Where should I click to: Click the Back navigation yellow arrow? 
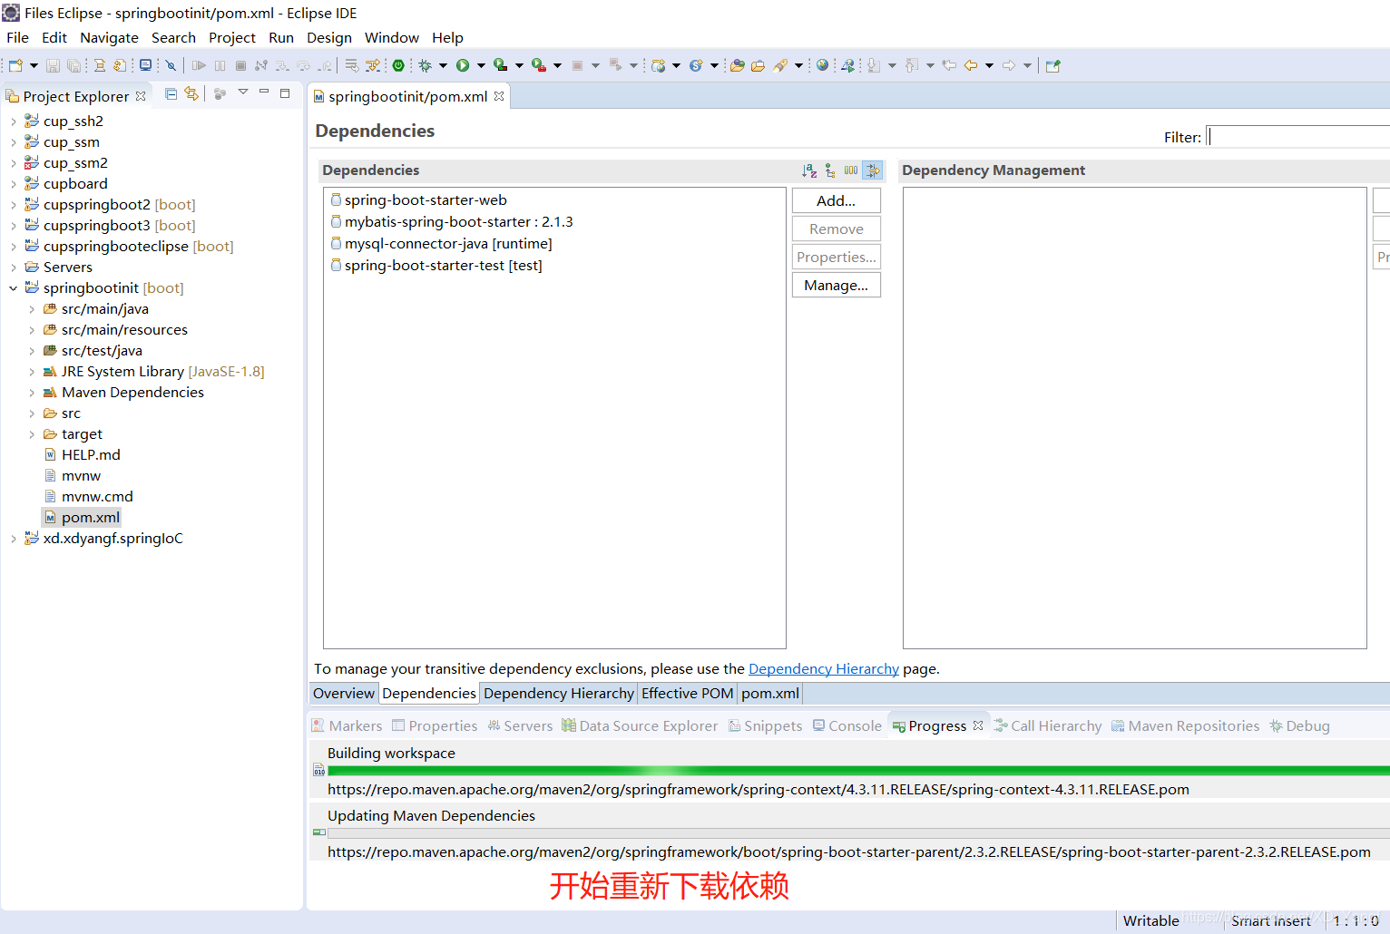click(971, 65)
